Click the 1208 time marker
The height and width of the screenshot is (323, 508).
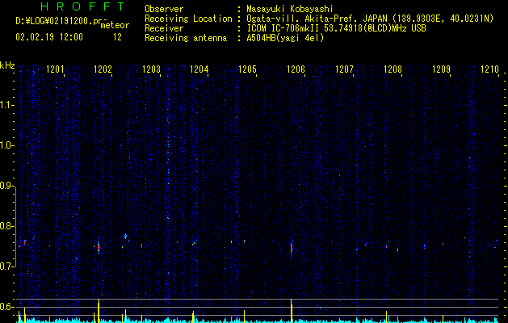pos(393,69)
